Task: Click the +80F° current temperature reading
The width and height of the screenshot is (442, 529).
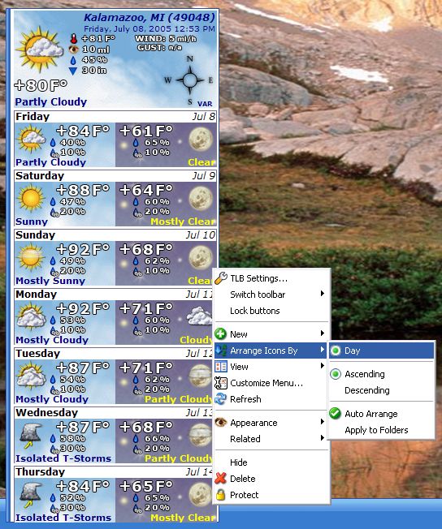Action: pos(41,85)
